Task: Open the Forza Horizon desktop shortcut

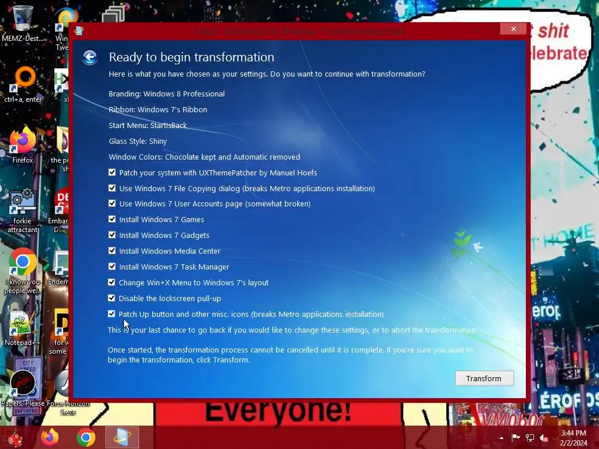Action: tap(68, 393)
